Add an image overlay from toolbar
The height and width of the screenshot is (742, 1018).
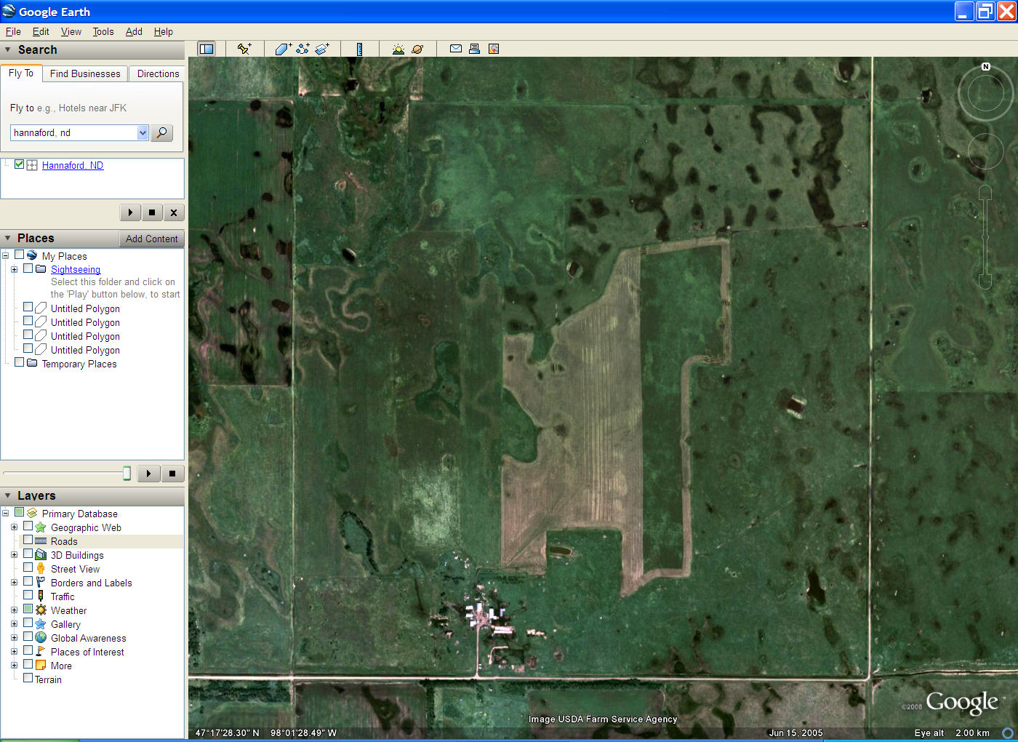322,49
